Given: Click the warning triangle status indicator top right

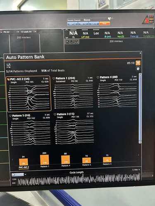Looking at the screenshot, I should [x=145, y=20].
